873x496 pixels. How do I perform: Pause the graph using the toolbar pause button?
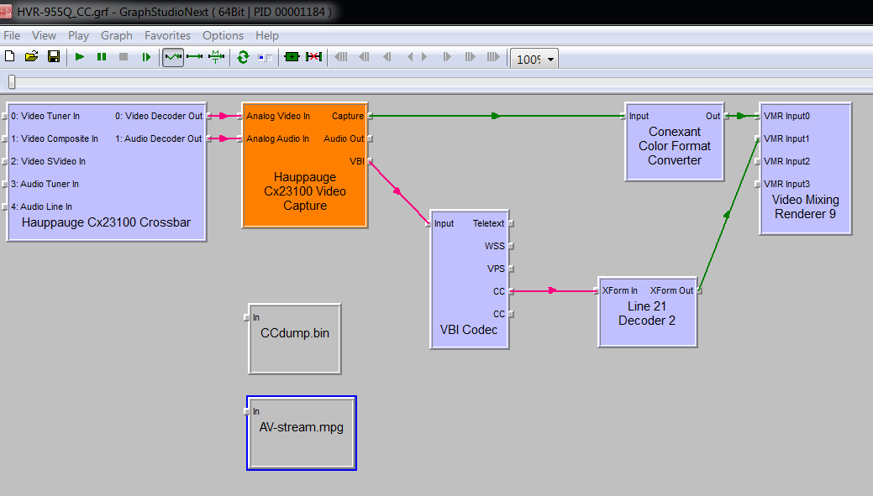(x=102, y=57)
